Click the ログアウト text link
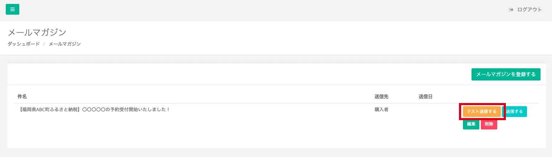This screenshot has height=157, width=552. point(529,10)
